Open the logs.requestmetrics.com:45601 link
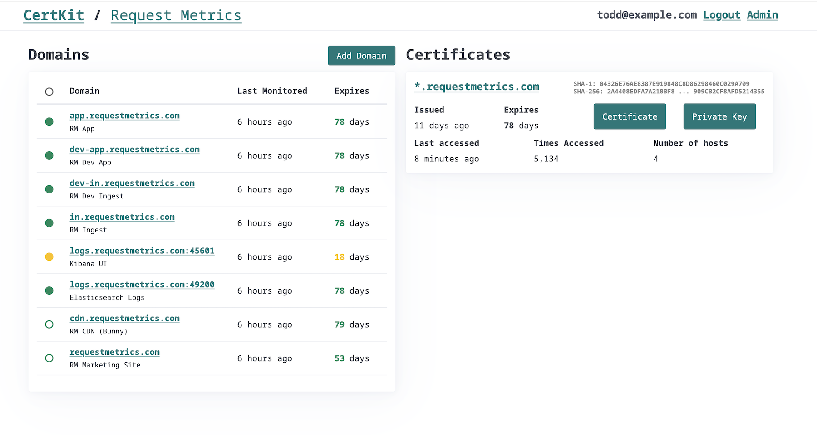Screen dimensions: 817x435 pyautogui.click(x=142, y=251)
